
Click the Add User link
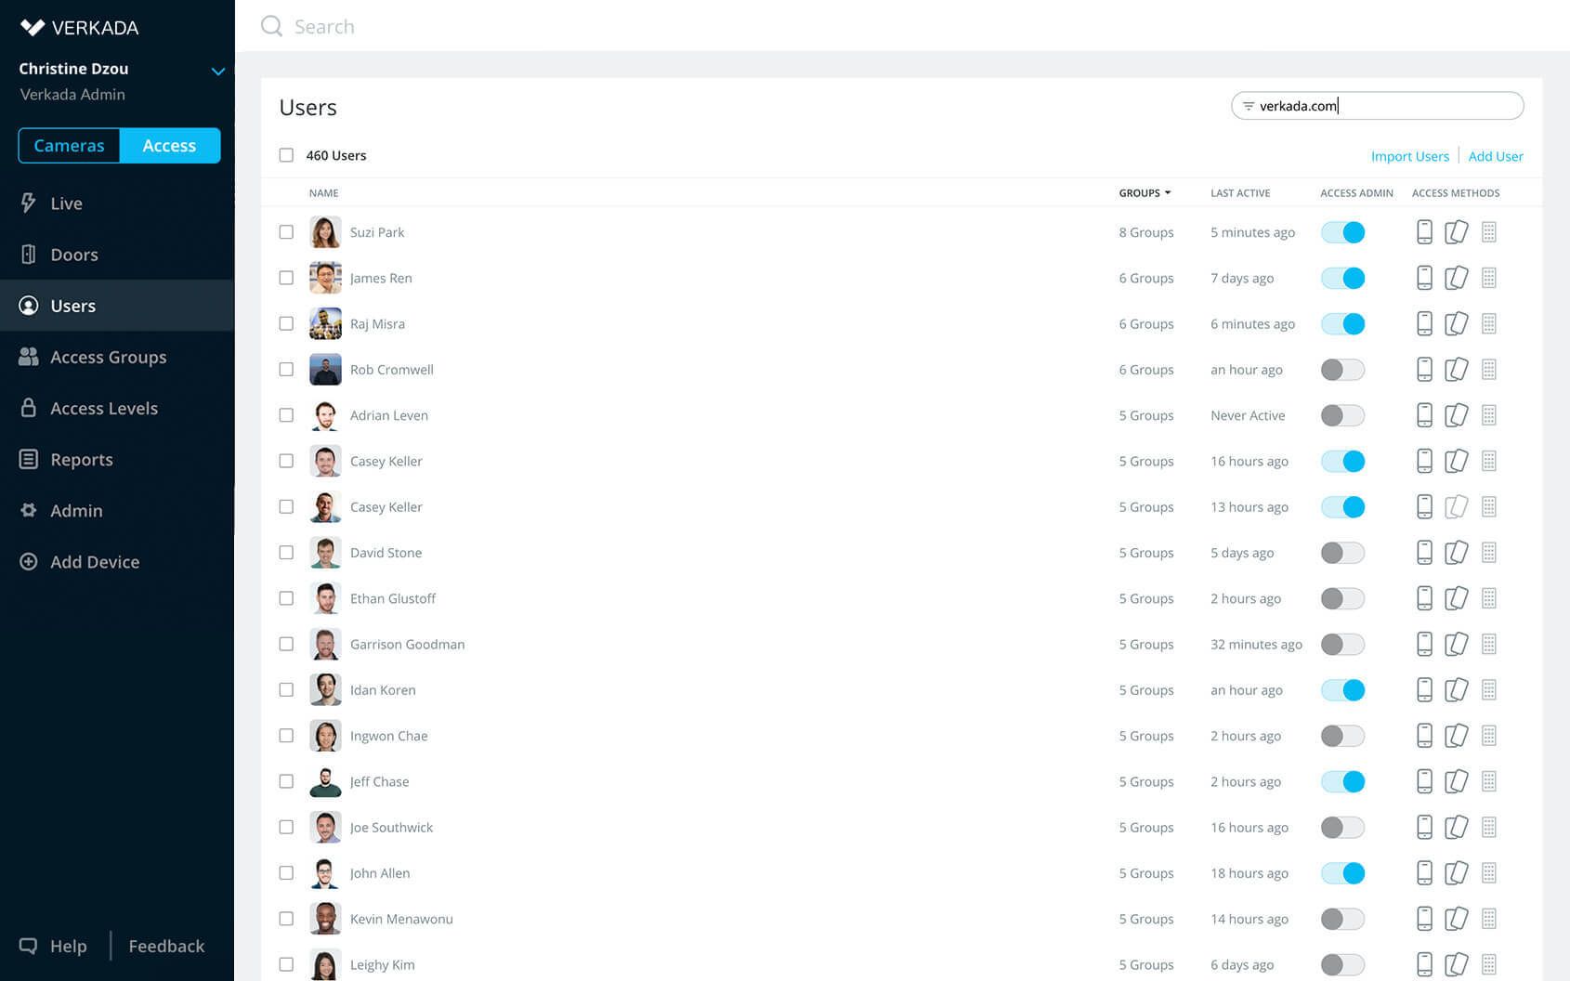click(1496, 156)
